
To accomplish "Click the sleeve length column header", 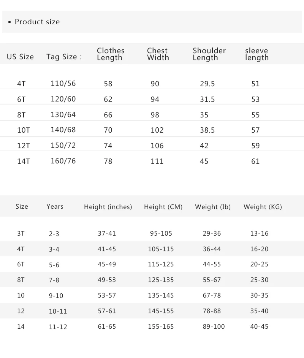I will pos(256,54).
